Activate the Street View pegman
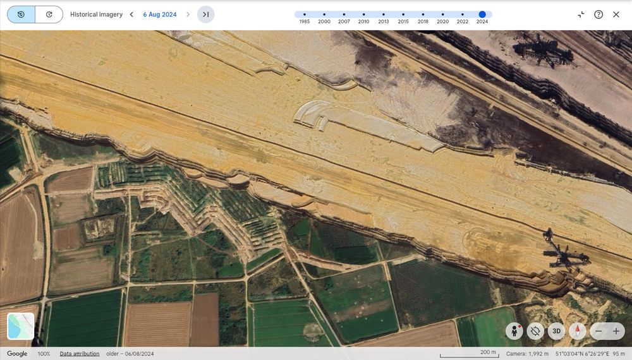This screenshot has width=632, height=360. 514,331
